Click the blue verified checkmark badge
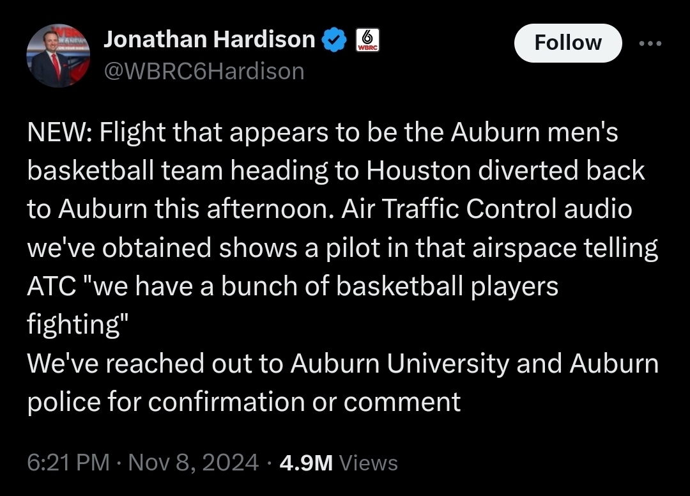690x496 pixels. pos(334,40)
